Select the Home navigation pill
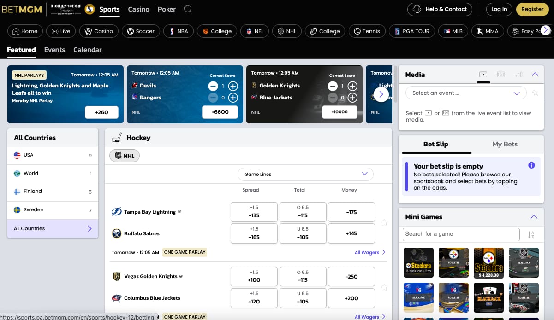Screen dimensions: 554x320 coord(25,31)
